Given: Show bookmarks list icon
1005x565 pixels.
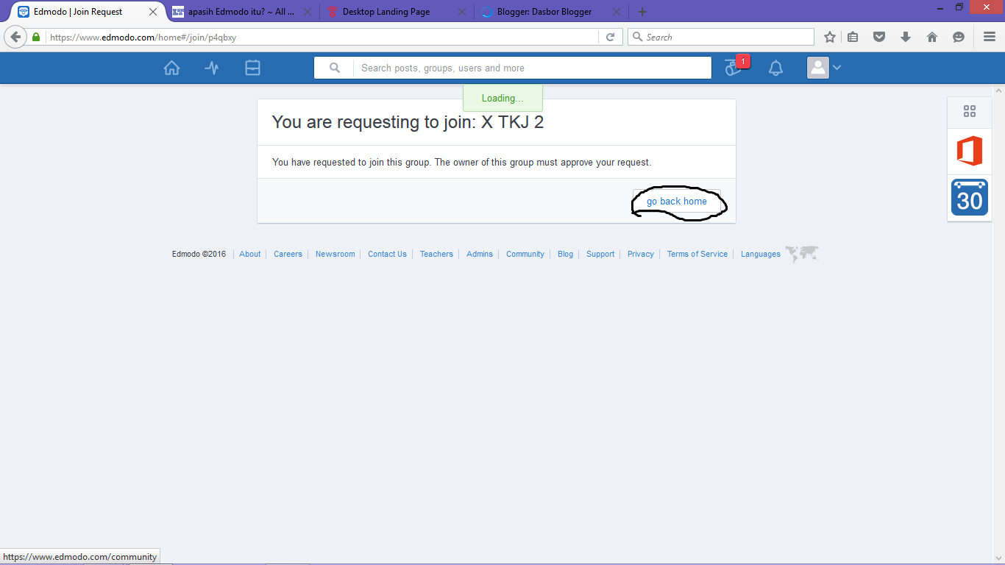Looking at the screenshot, I should click(x=853, y=37).
